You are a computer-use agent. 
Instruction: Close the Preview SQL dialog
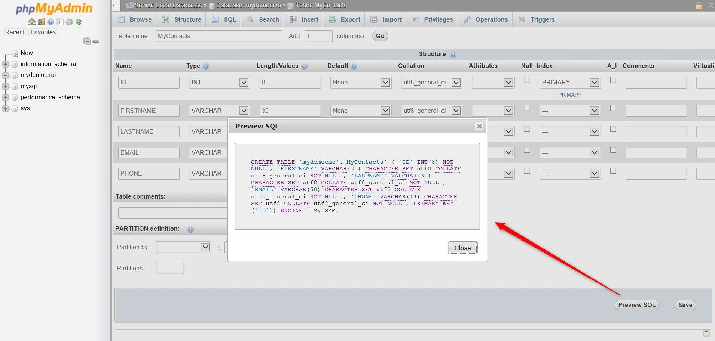462,248
